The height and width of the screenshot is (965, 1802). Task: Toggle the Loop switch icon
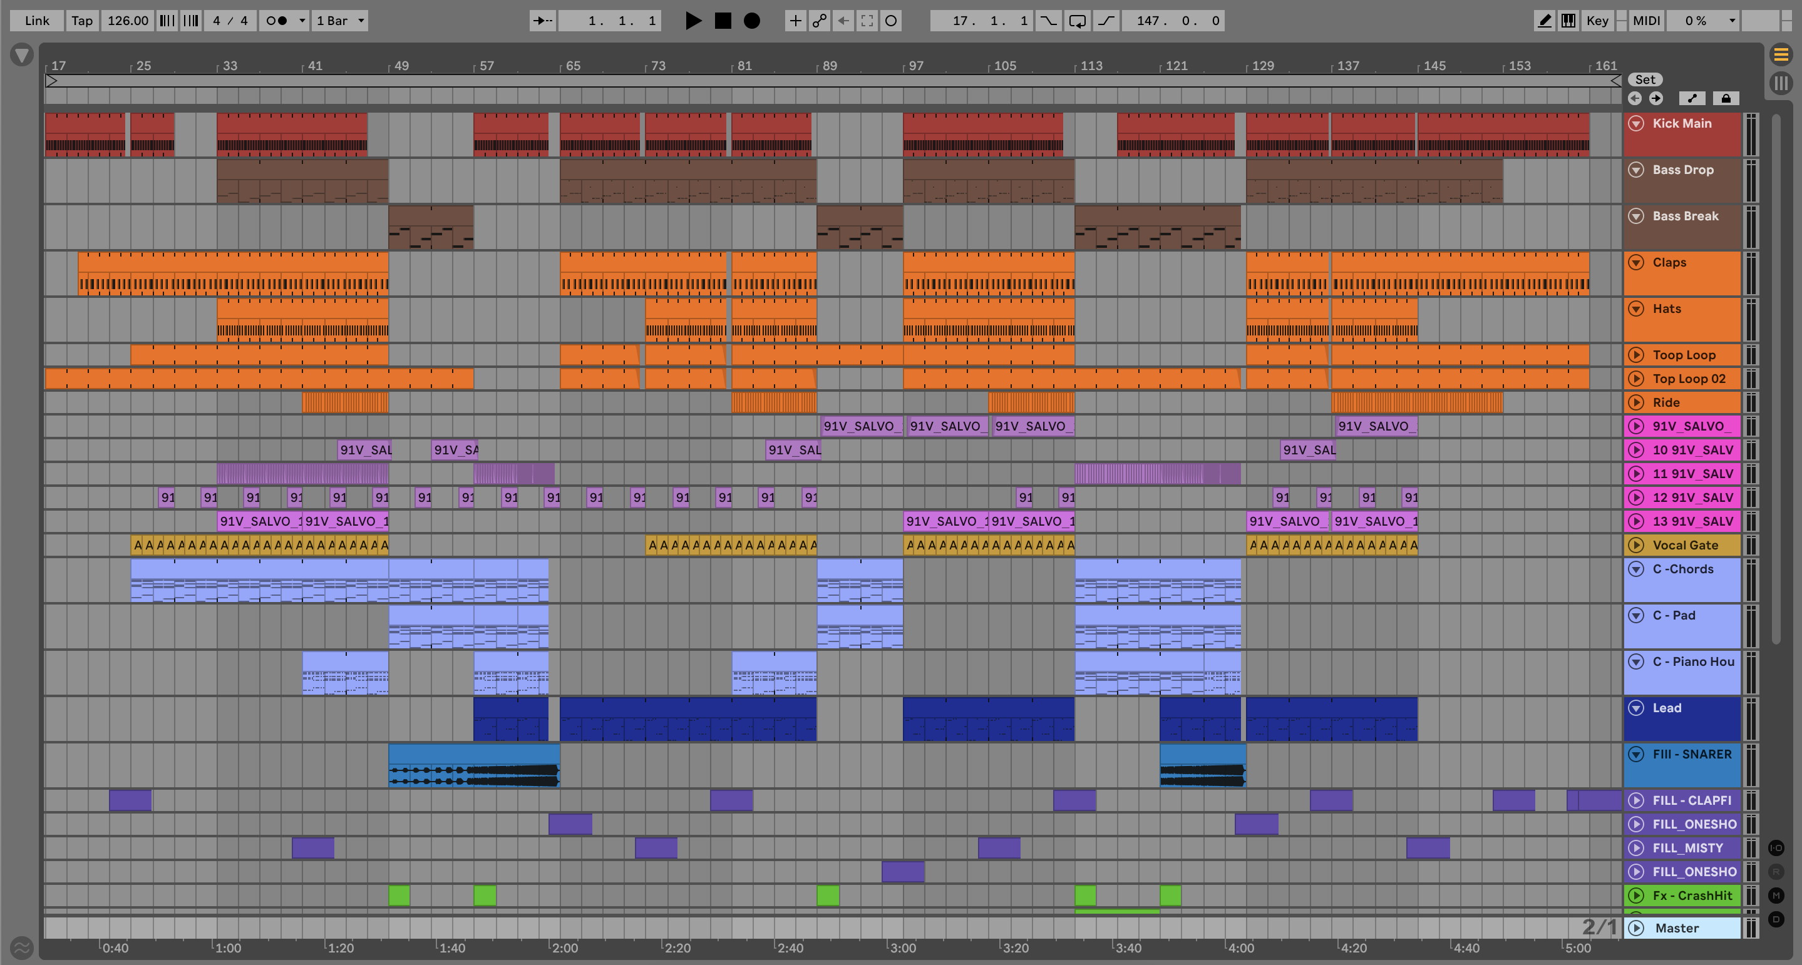pos(1078,20)
